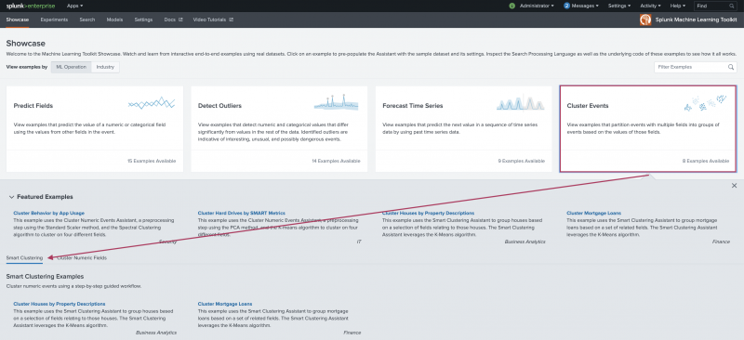Open the Predict Fields card
This screenshot has height=340, width=744.
pyautogui.click(x=95, y=128)
